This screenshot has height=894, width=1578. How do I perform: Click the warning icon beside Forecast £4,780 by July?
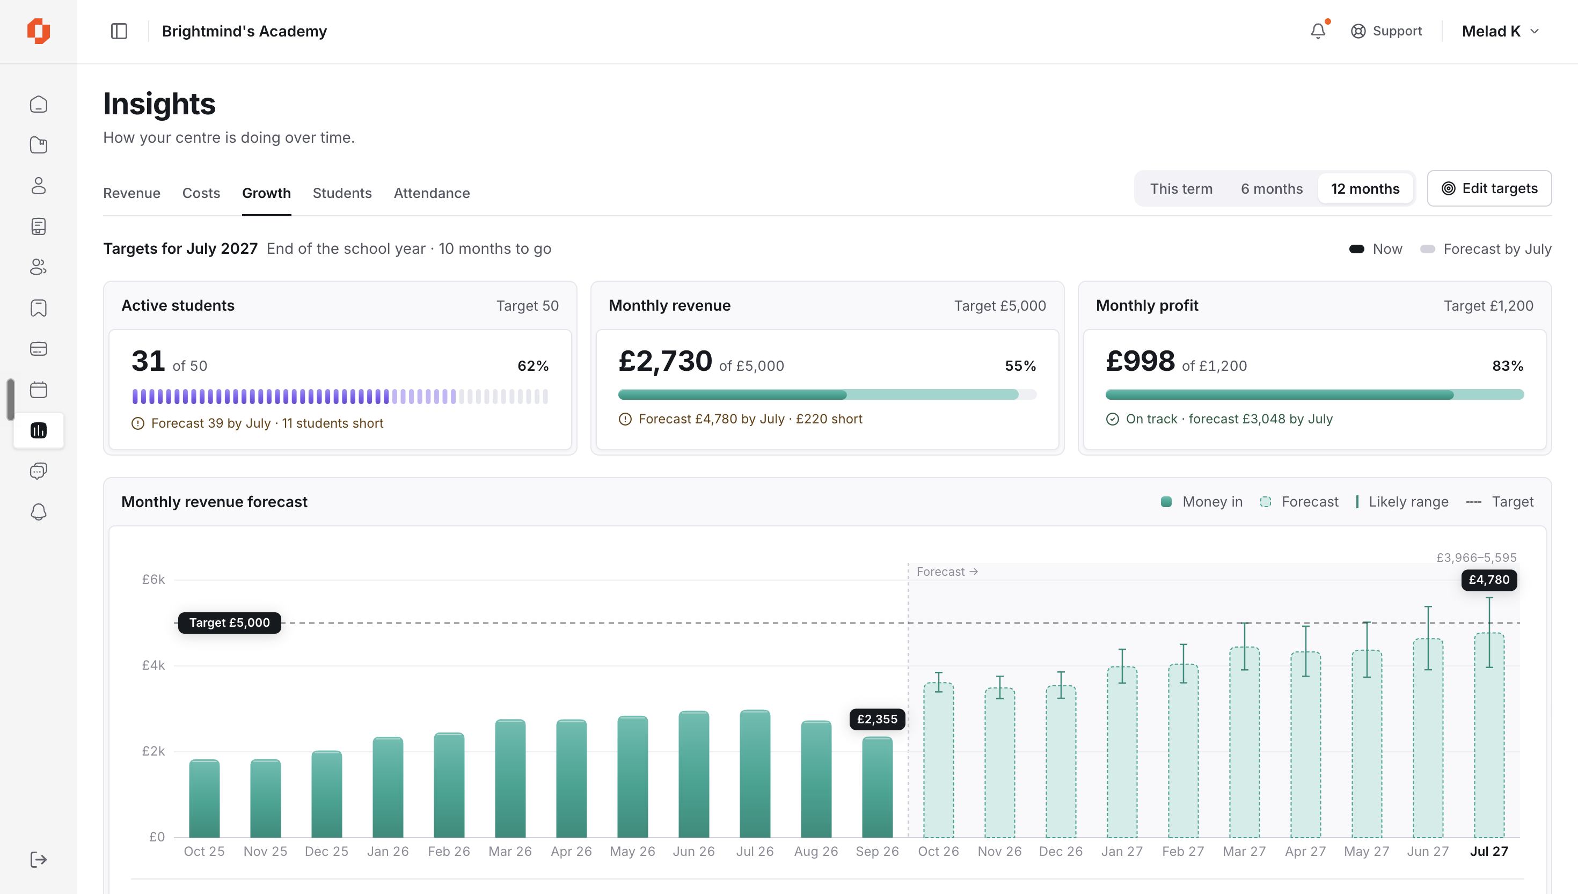(x=625, y=419)
